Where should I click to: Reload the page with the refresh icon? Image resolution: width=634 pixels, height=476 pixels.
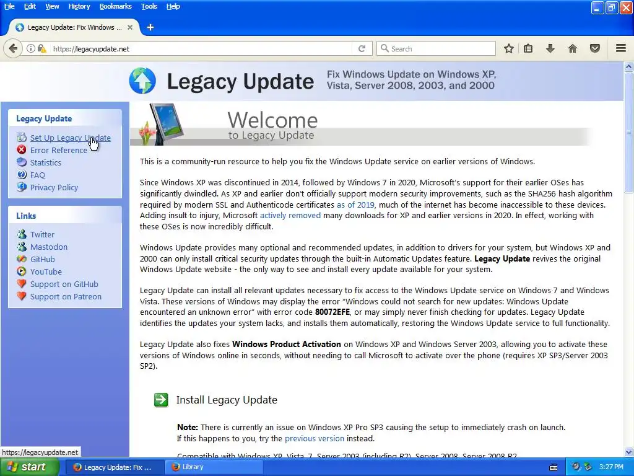[x=362, y=48]
